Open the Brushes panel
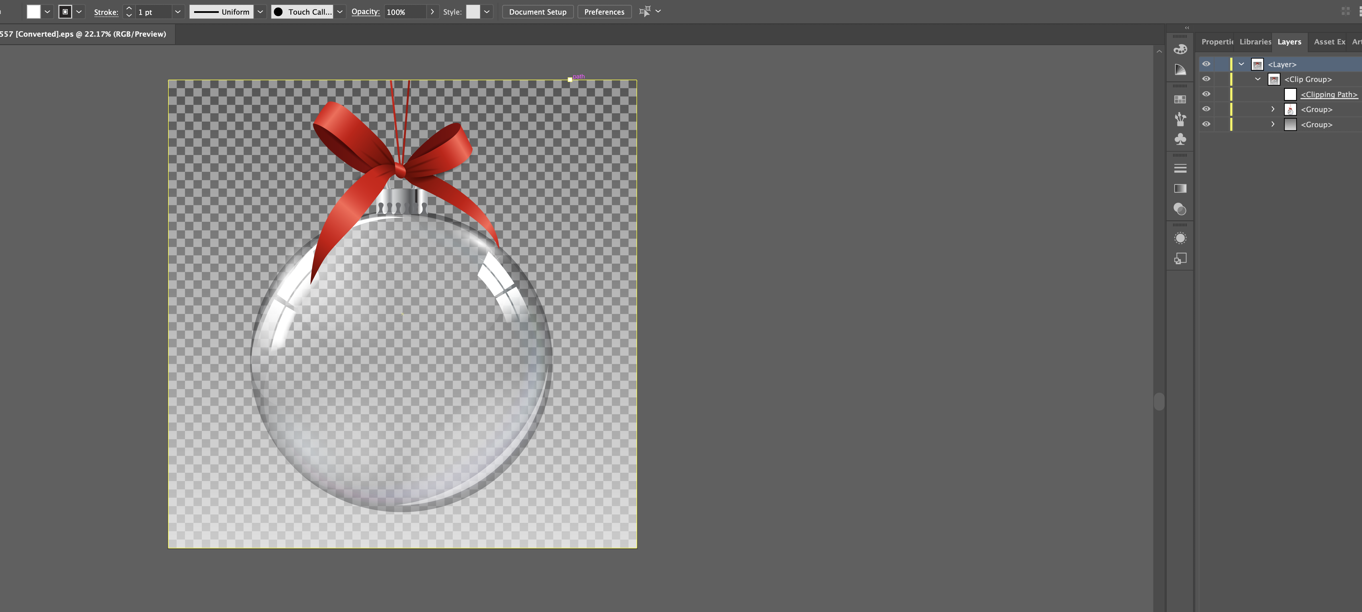 click(1180, 119)
